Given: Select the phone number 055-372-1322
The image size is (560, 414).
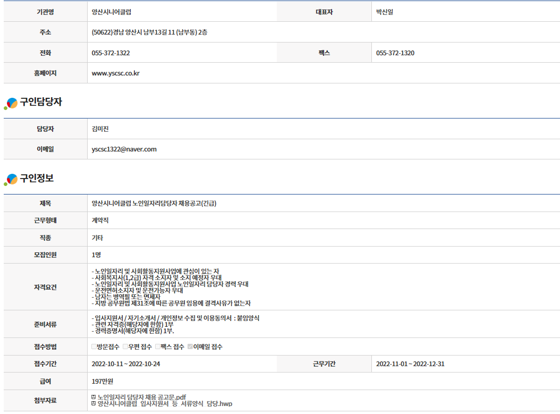Looking at the screenshot, I should pyautogui.click(x=111, y=53).
